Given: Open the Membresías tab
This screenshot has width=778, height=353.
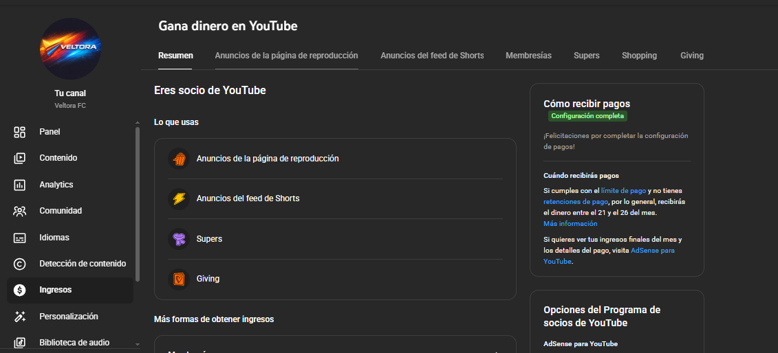Looking at the screenshot, I should (x=528, y=56).
